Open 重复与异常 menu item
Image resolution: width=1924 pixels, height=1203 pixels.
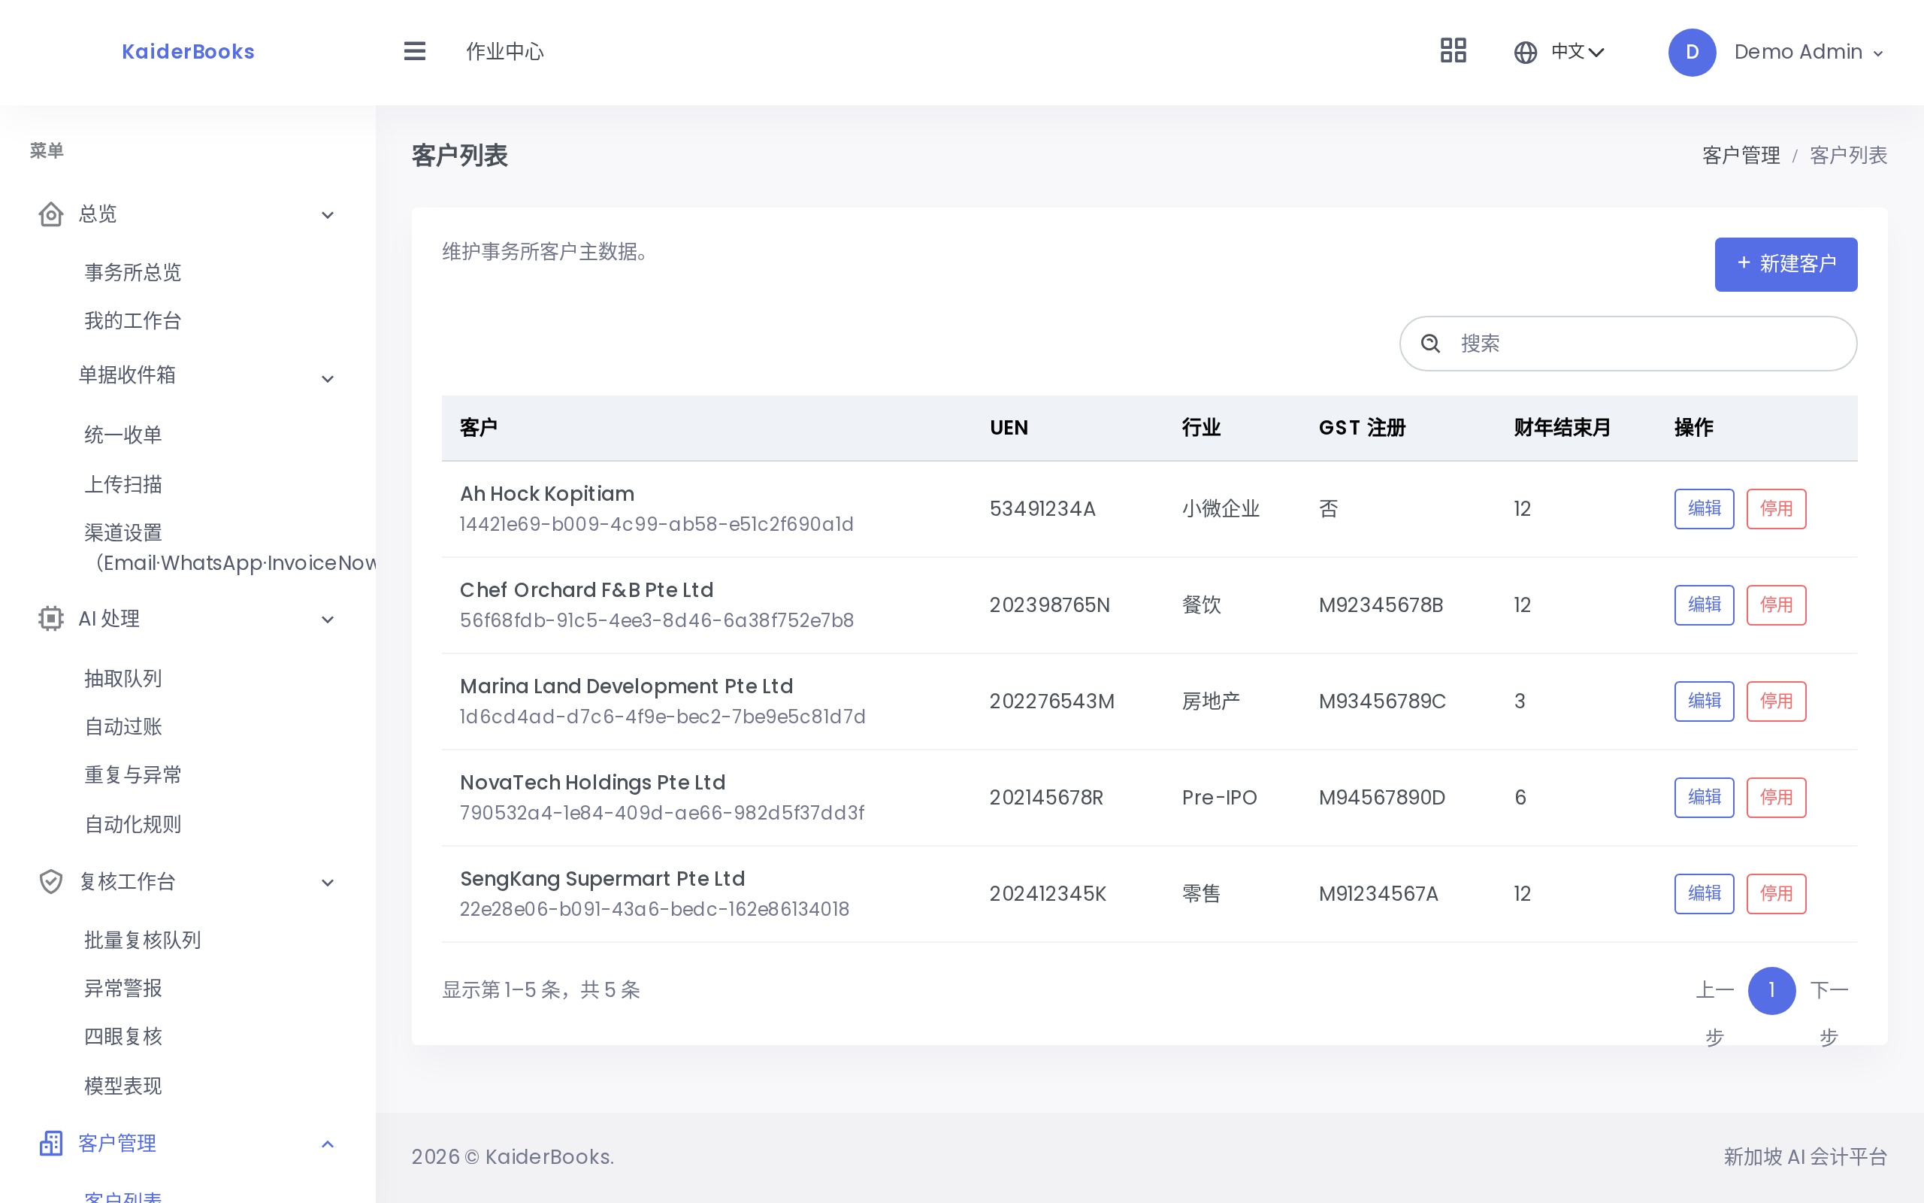(x=133, y=775)
